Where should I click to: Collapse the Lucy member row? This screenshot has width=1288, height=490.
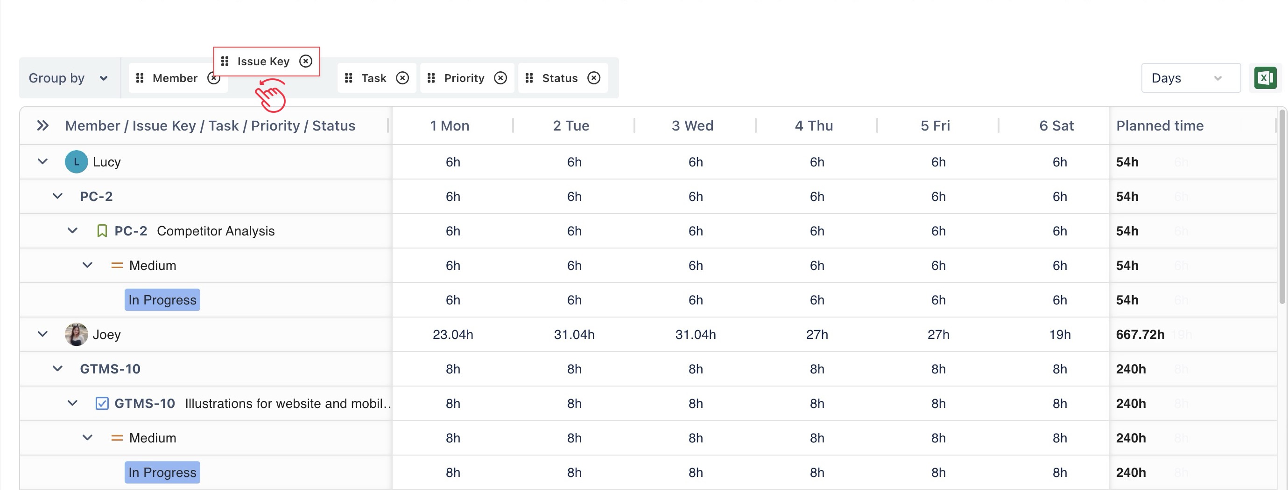pos(43,162)
